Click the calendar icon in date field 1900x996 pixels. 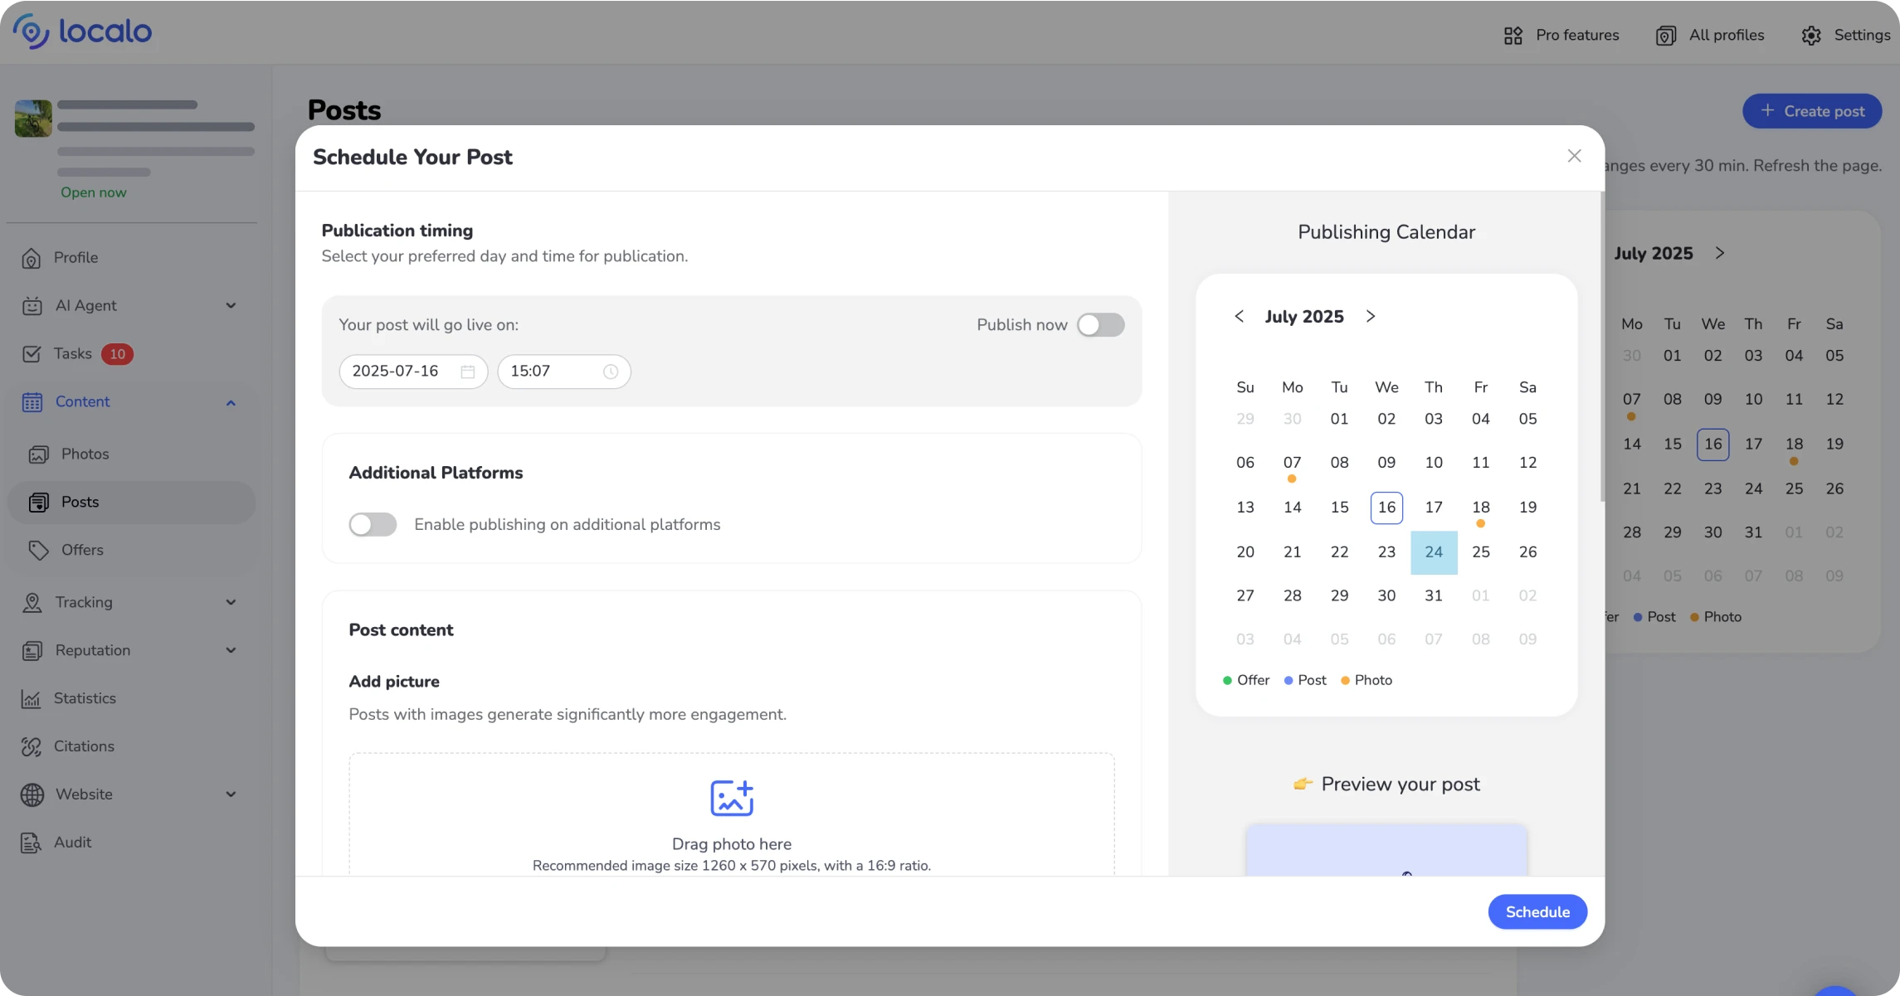[x=468, y=372]
